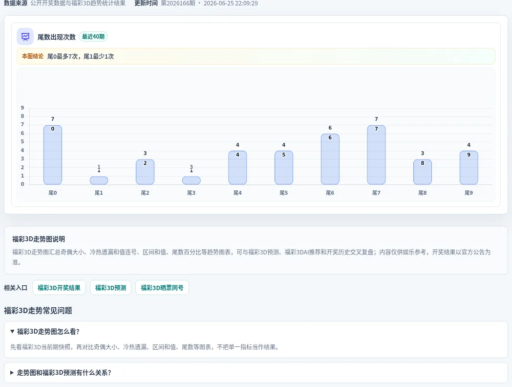Screen dimensions: 512x387
Task: Click the chart presentation icon beside 尾数出现次数
Action: tap(25, 37)
